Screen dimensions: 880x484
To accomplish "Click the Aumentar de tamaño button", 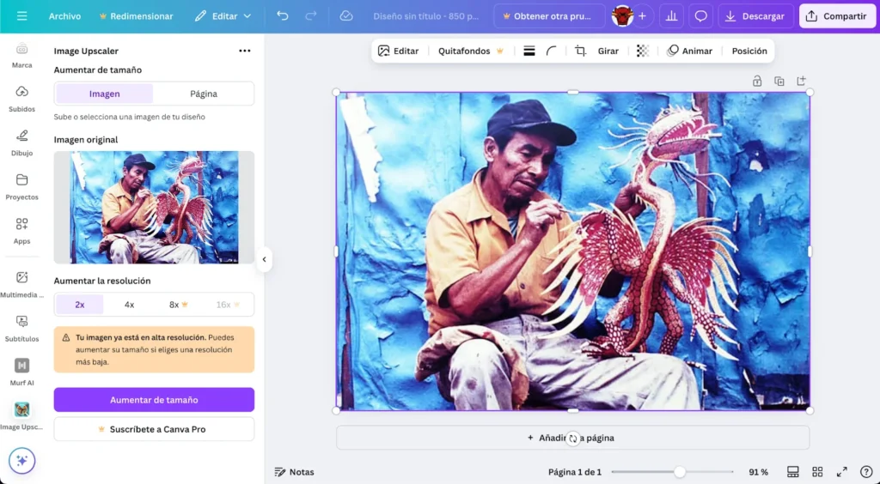I will [154, 400].
